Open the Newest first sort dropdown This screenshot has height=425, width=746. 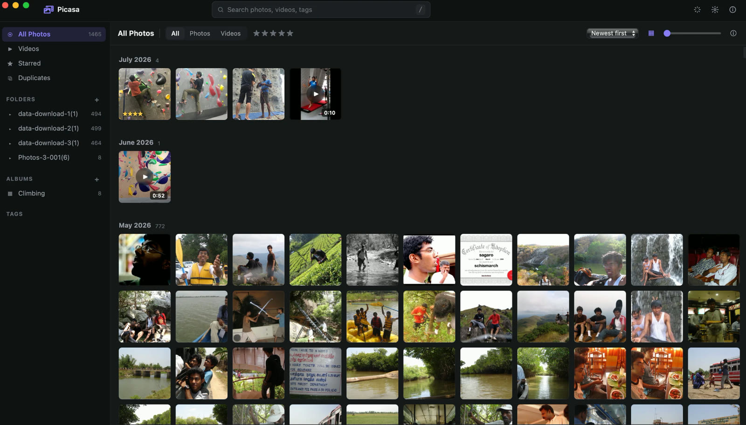tap(612, 33)
